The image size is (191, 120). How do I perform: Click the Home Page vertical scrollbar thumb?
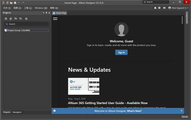(x=182, y=20)
